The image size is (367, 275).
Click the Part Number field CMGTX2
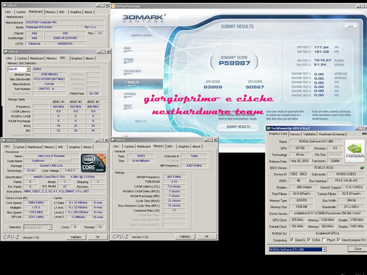tap(49, 89)
